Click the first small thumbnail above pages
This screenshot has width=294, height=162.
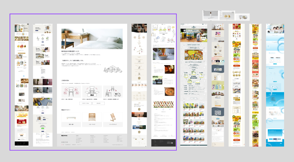click(211, 15)
